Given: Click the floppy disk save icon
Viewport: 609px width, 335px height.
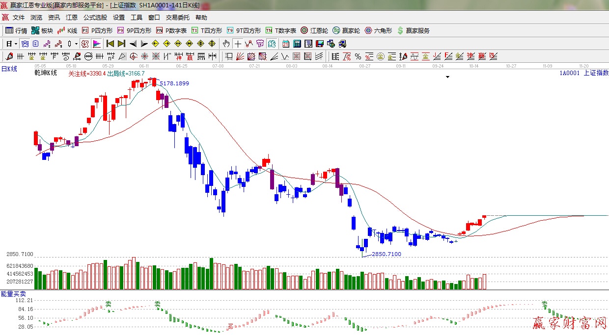Looking at the screenshot, I should (x=320, y=44).
